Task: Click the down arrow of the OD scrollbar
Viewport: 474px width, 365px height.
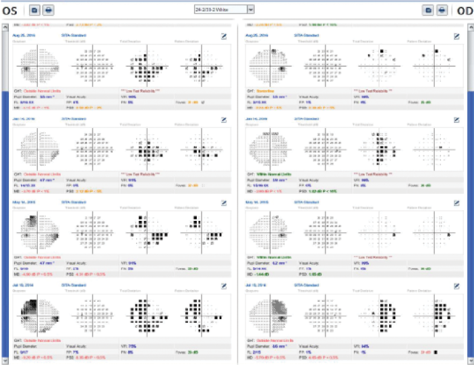Action: point(471,360)
